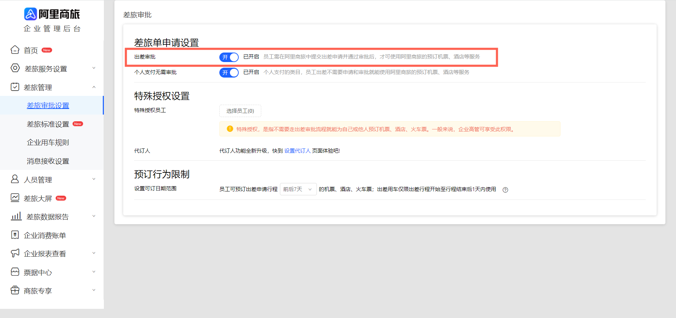
Task: Click the 企业消费账单 bill icon
Action: click(x=15, y=235)
